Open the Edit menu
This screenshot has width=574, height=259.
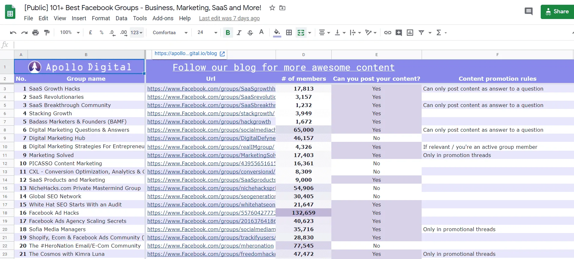(x=43, y=18)
